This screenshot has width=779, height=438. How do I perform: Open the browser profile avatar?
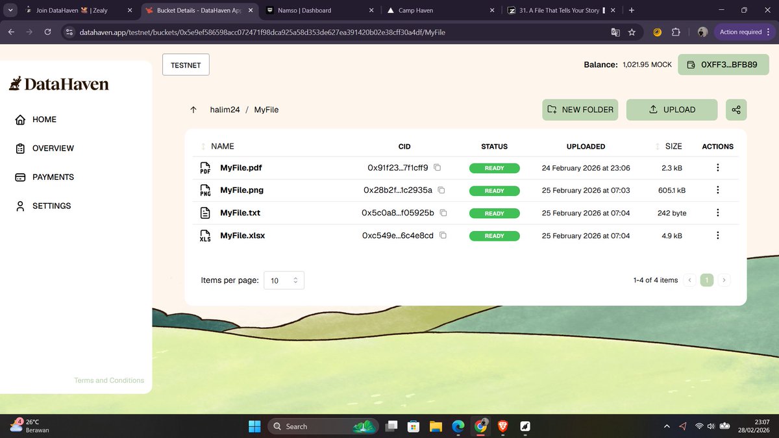click(x=702, y=32)
